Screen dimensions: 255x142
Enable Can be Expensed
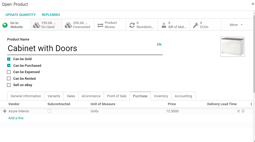tap(9, 72)
